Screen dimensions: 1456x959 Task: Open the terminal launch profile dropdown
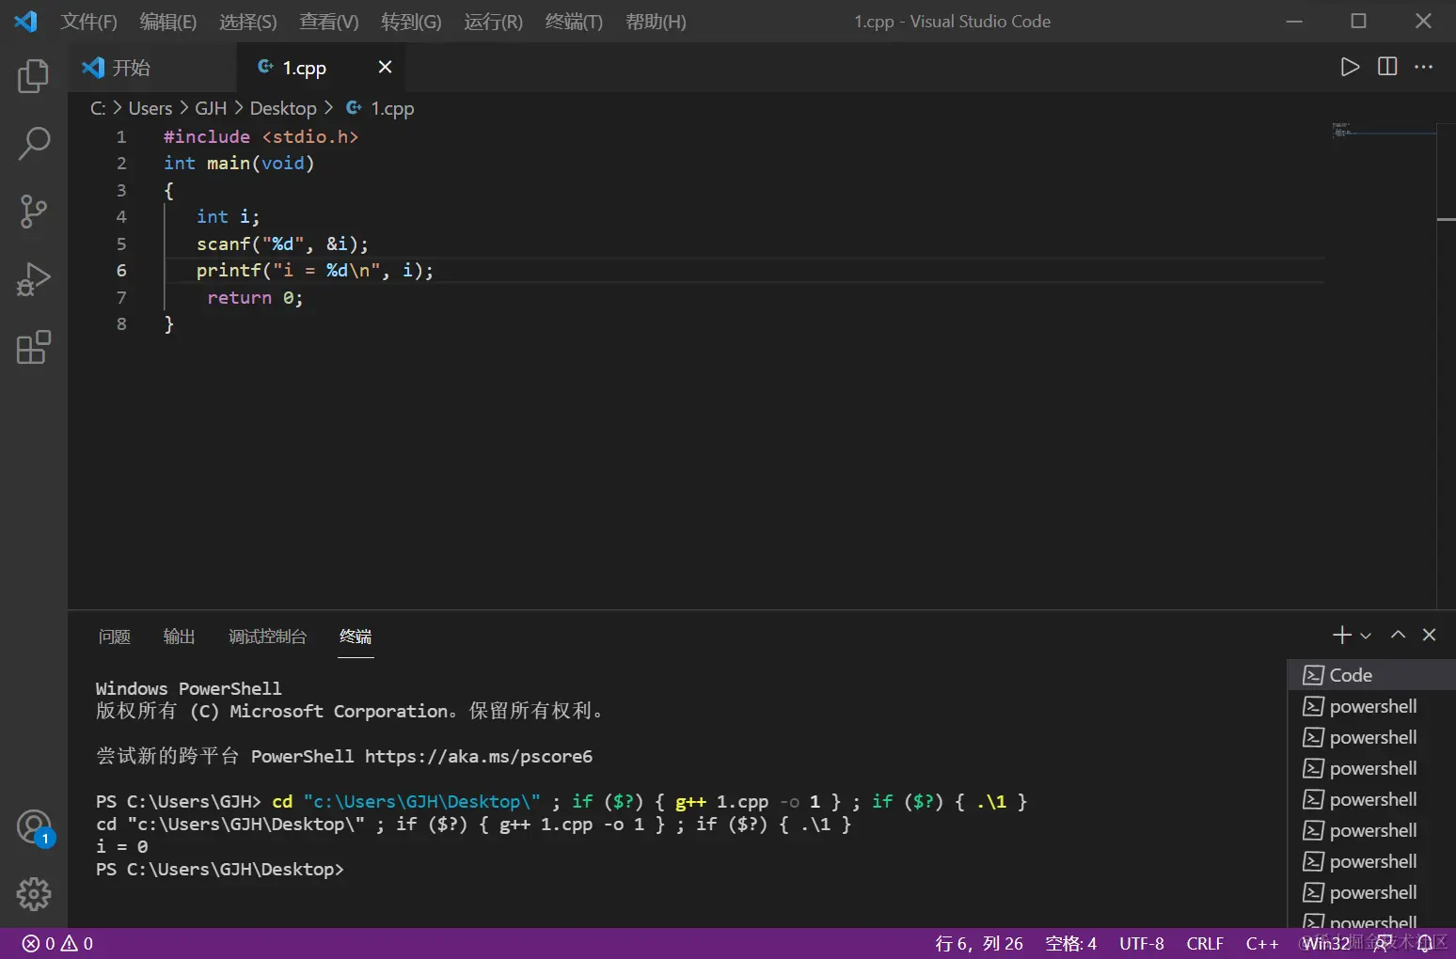pyautogui.click(x=1366, y=636)
